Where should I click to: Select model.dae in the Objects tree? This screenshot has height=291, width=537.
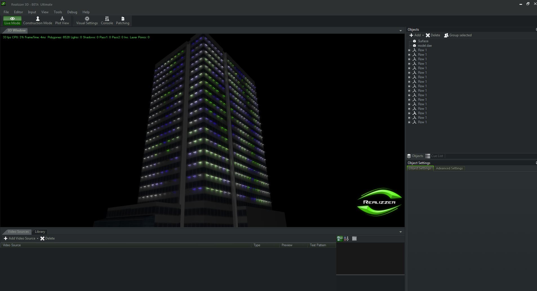(x=425, y=46)
